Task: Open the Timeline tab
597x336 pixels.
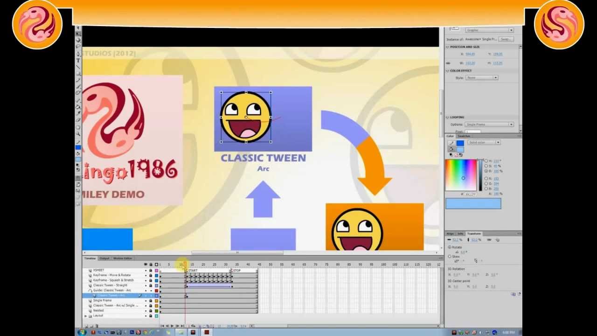Action: pos(90,258)
